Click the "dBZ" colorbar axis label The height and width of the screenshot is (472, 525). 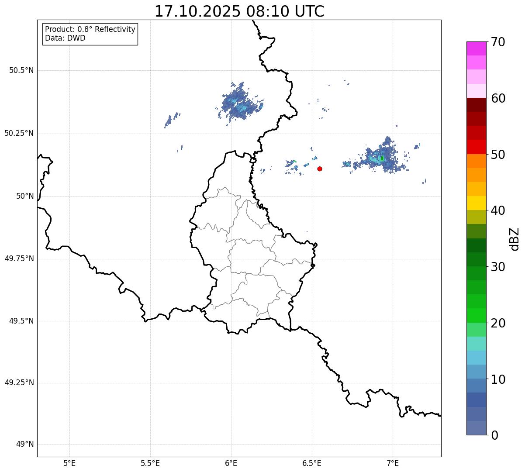pos(515,239)
